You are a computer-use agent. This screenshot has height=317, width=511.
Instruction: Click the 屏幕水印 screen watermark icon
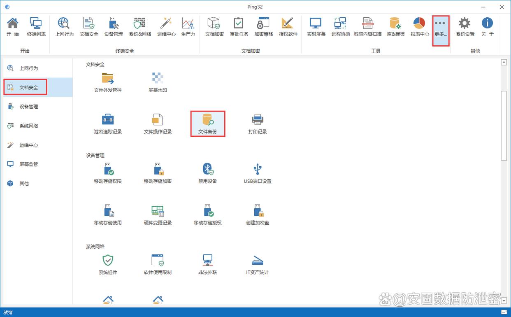(158, 82)
